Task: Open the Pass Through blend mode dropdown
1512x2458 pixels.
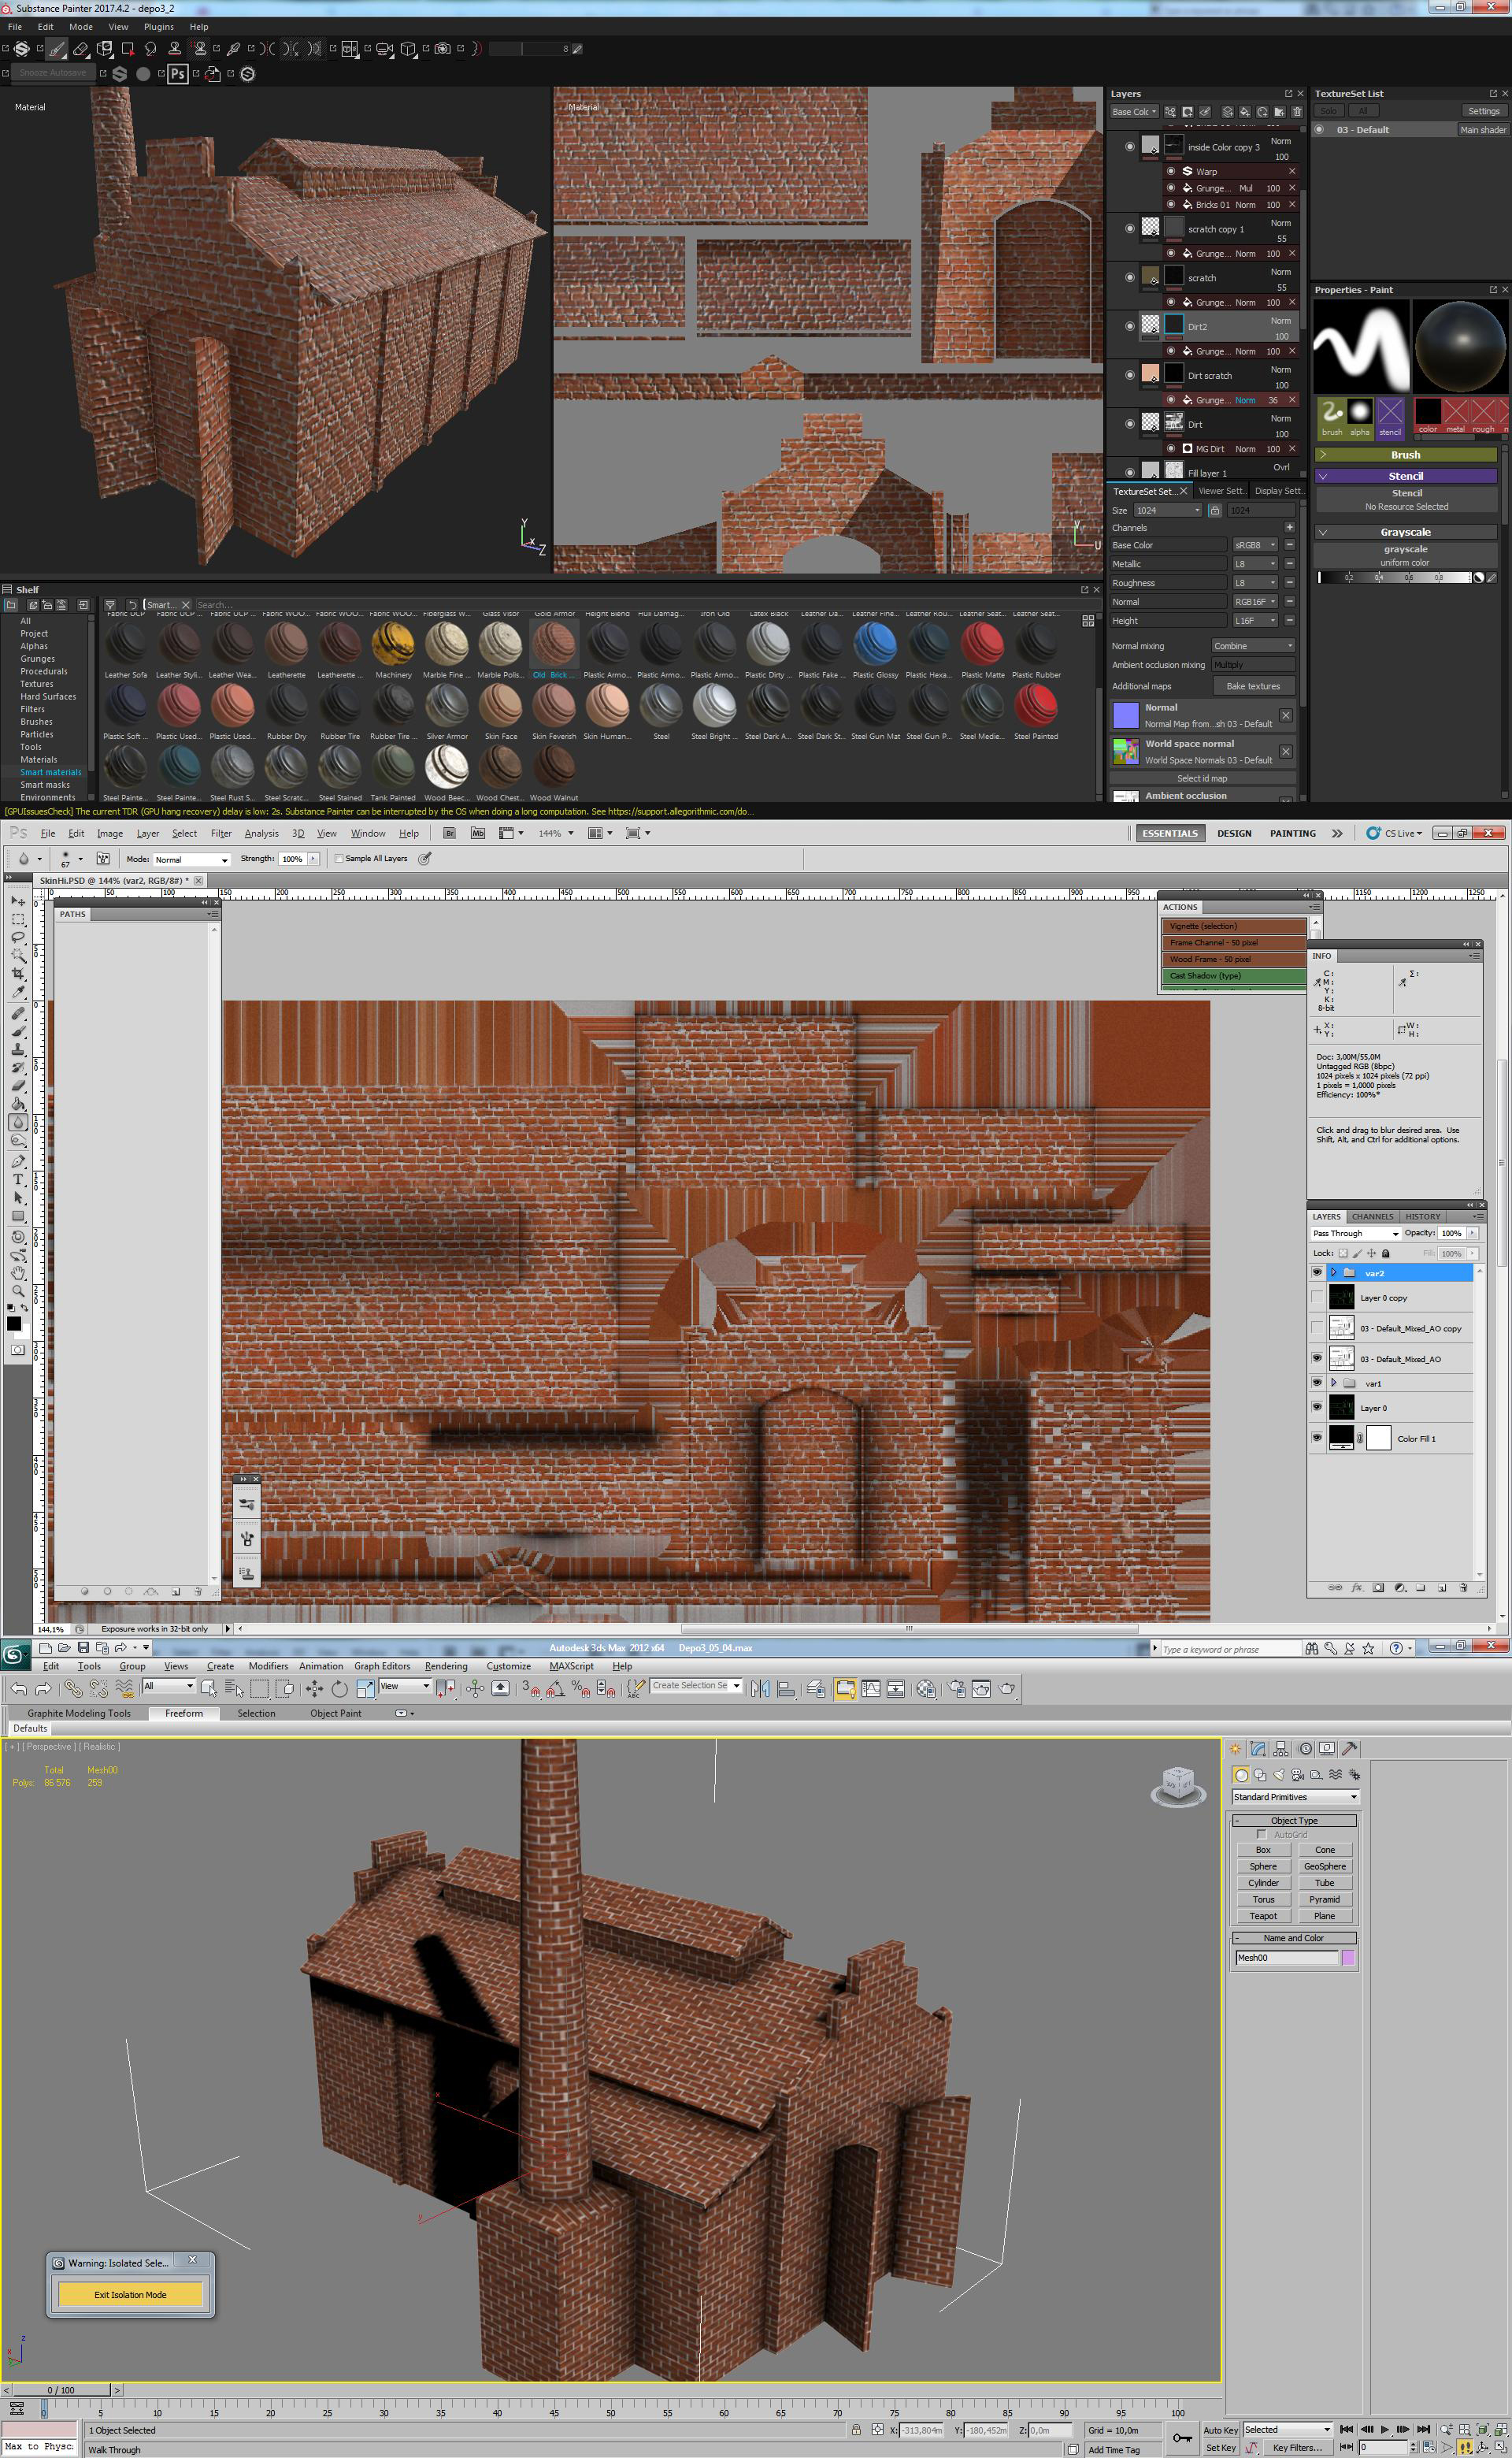Action: 1355,1234
